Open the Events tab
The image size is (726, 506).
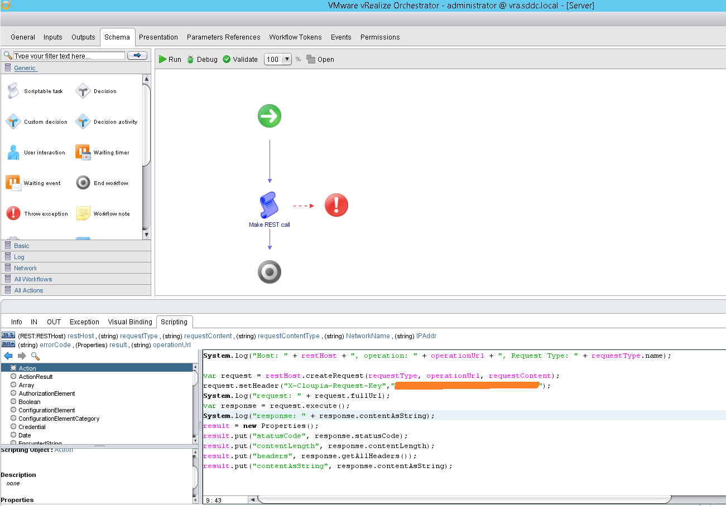(x=341, y=37)
